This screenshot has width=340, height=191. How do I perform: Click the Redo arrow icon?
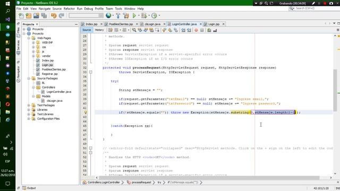pyautogui.click(x=62, y=15)
